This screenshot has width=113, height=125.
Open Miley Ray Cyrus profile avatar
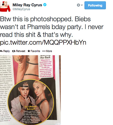tap(5, 7)
